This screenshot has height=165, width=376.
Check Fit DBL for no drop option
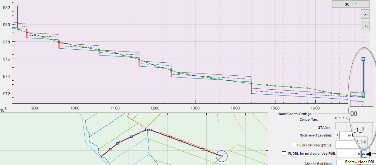(284, 153)
